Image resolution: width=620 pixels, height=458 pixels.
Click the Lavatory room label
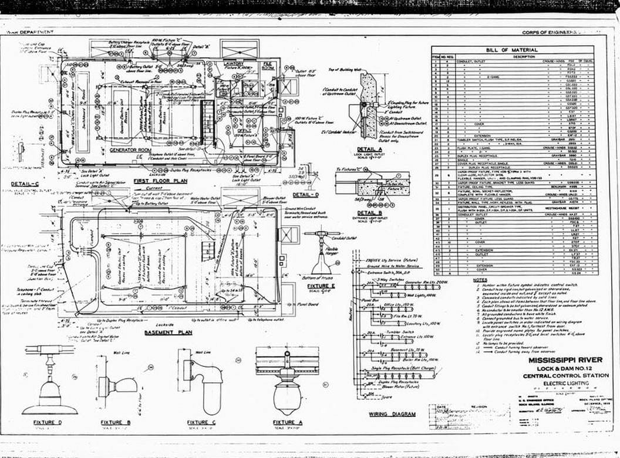click(x=237, y=63)
